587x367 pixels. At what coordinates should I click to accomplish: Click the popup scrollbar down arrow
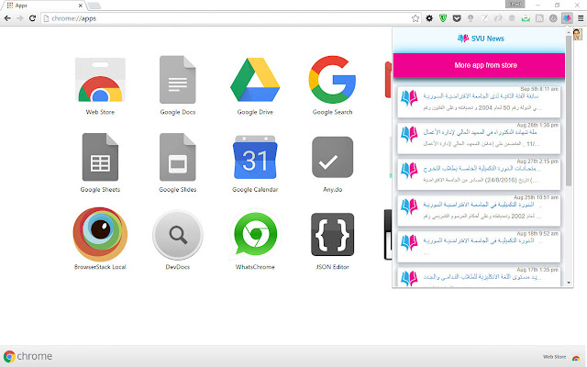click(x=569, y=284)
